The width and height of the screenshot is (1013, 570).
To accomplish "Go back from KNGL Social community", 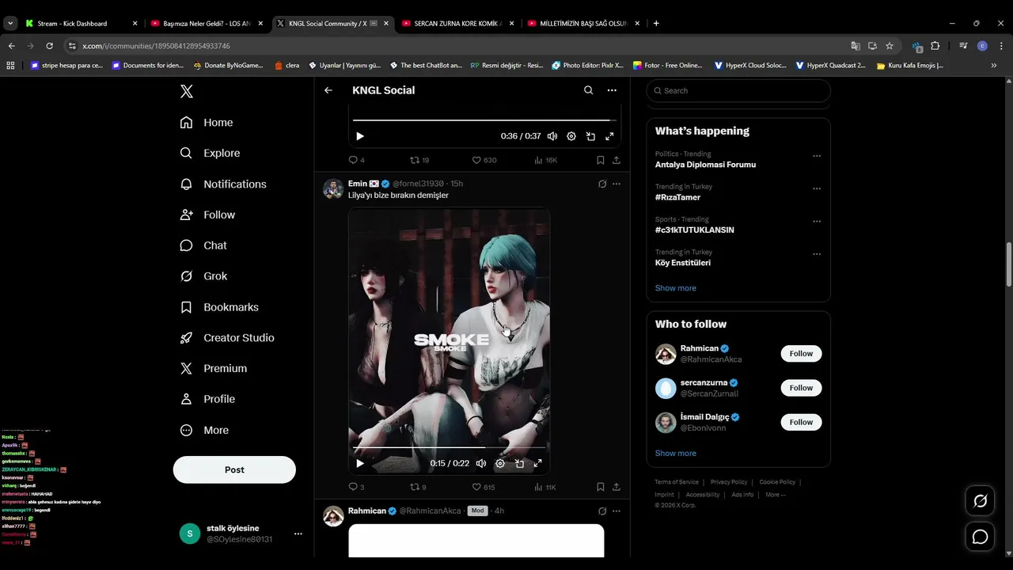I will pyautogui.click(x=328, y=90).
